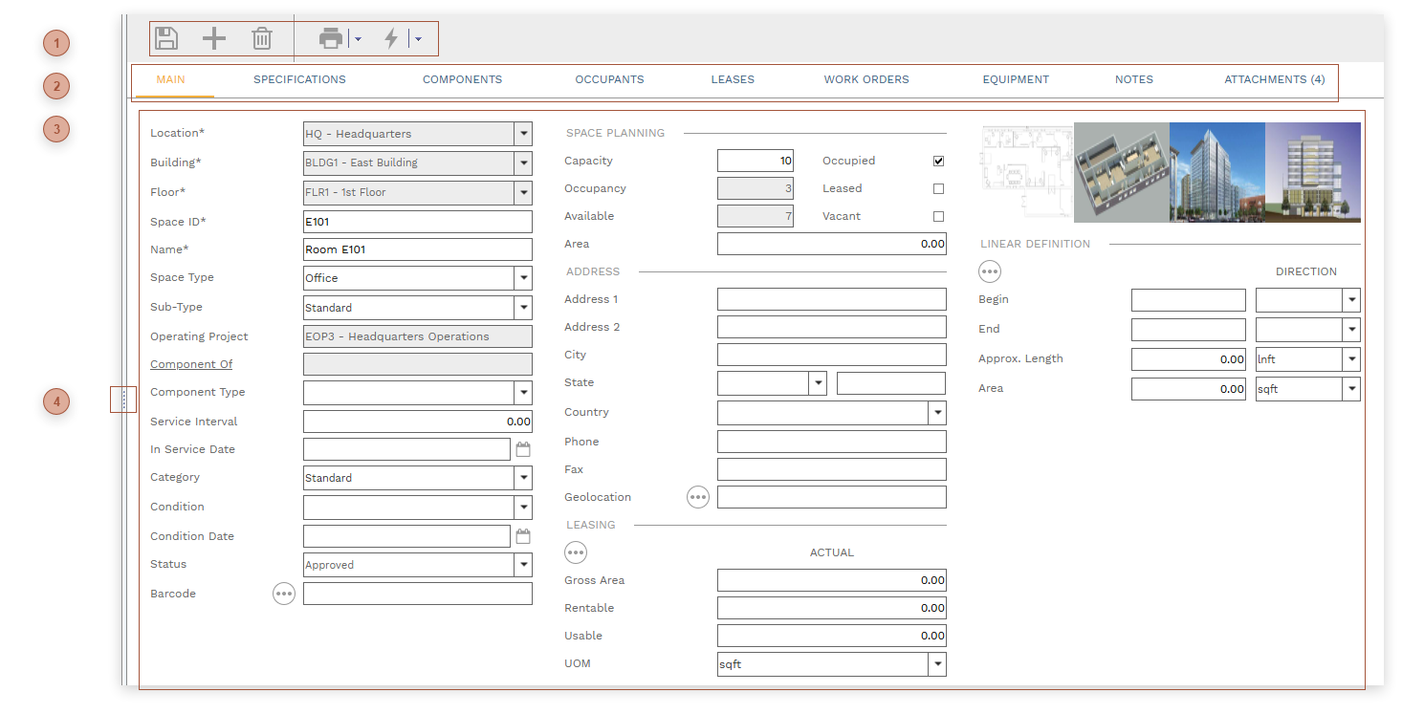Open the Condition Date calendar picker

click(523, 536)
